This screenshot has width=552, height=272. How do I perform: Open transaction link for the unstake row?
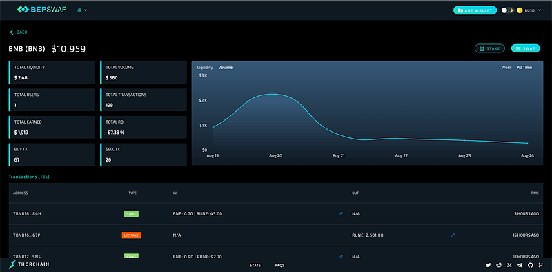pyautogui.click(x=453, y=235)
